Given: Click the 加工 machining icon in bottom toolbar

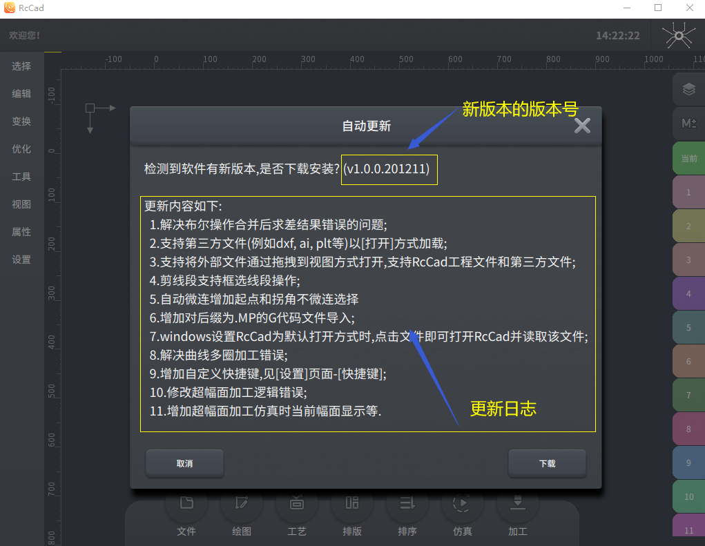Looking at the screenshot, I should tap(517, 503).
